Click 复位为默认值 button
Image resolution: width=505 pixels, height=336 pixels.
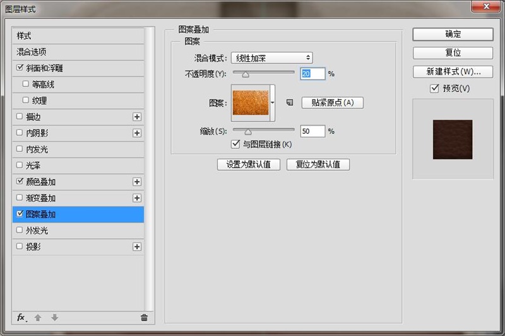point(318,165)
